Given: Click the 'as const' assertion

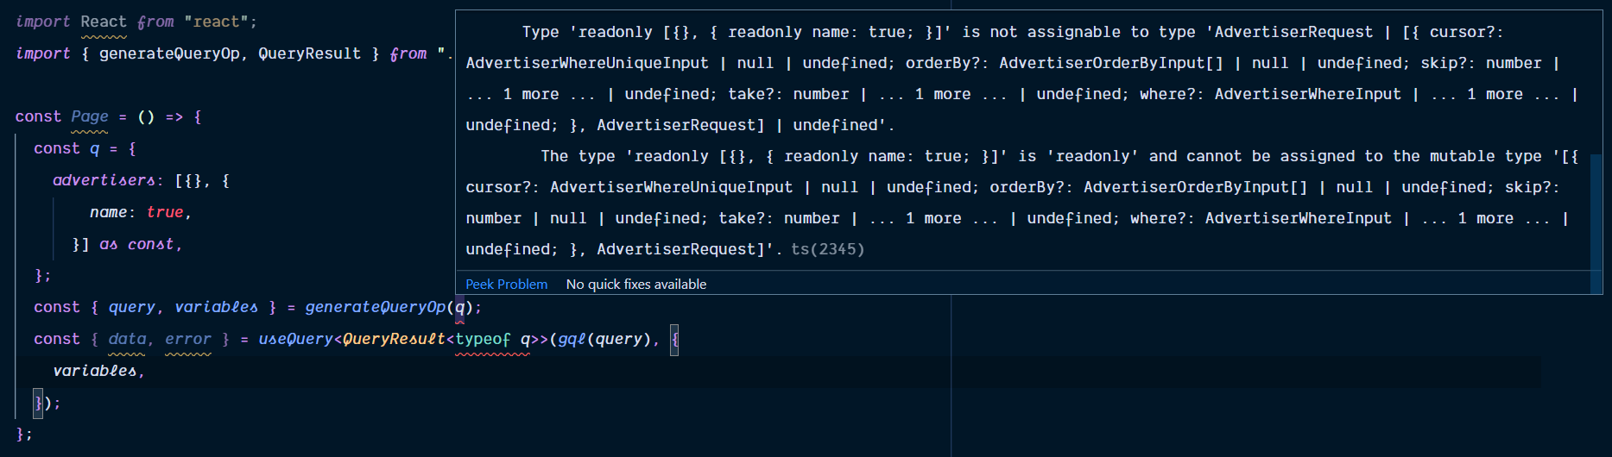Looking at the screenshot, I should point(136,244).
